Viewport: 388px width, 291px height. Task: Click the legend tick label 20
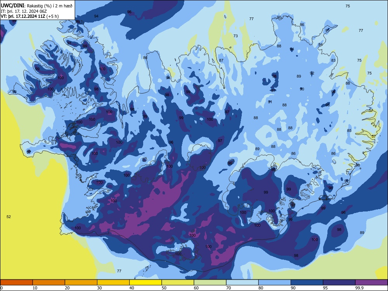click(x=67, y=288)
